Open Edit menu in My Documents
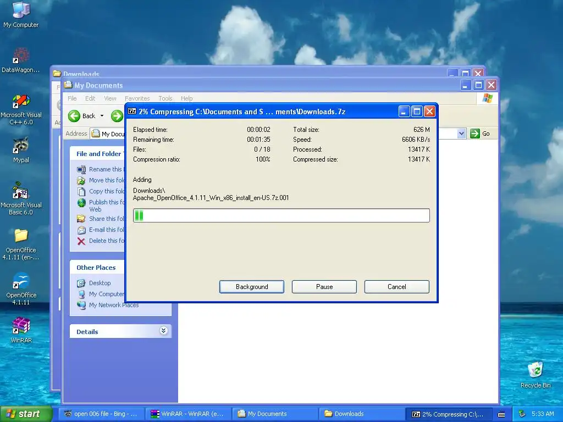Viewport: 563px width, 422px height. (90, 98)
